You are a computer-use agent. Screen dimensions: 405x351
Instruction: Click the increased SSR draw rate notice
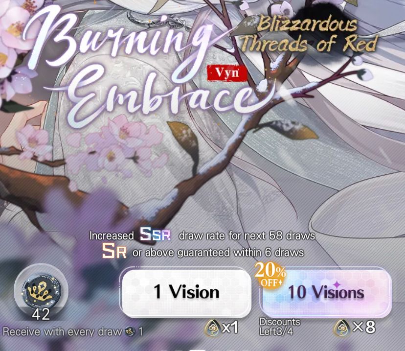(x=202, y=234)
